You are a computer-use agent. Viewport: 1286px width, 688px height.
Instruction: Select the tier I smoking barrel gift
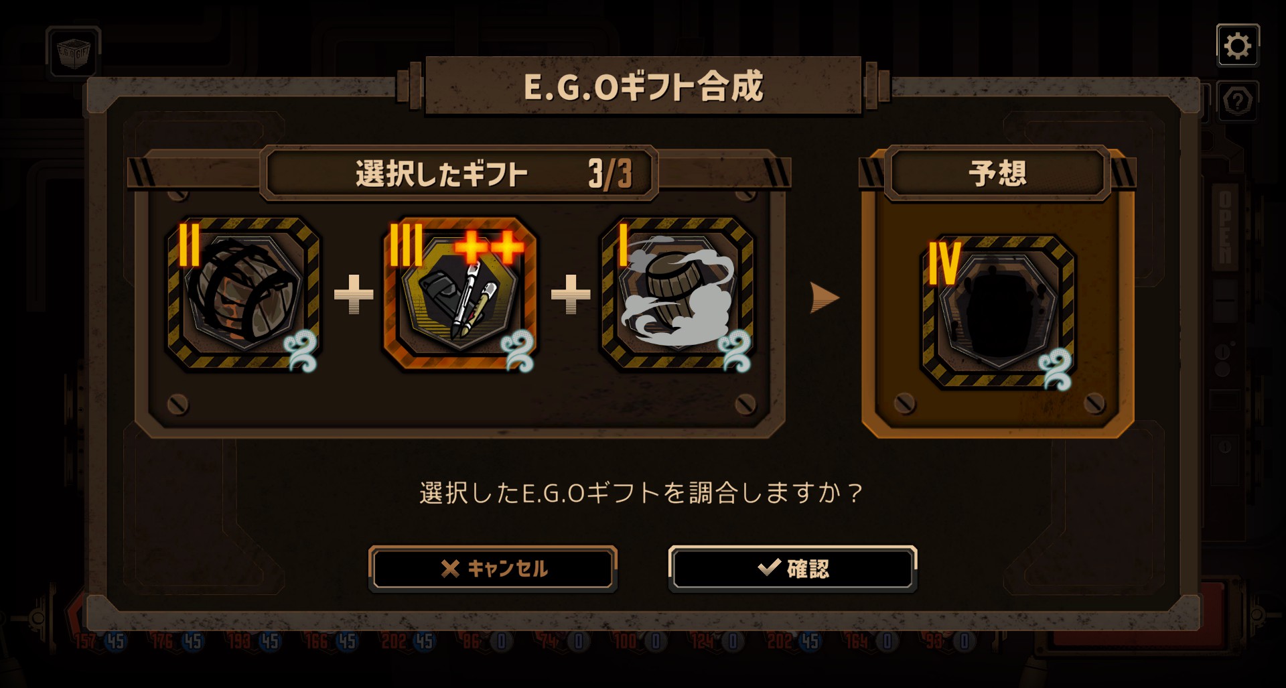click(x=677, y=293)
